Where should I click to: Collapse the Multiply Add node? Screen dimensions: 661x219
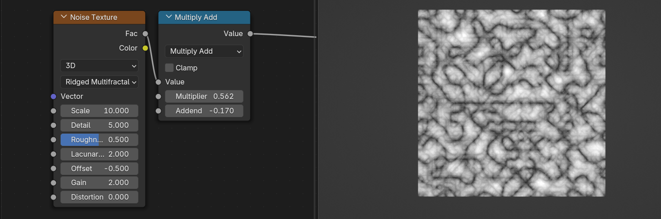click(x=168, y=17)
